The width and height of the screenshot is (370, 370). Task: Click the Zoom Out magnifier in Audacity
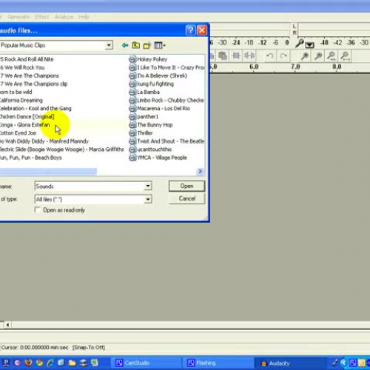tap(318, 56)
